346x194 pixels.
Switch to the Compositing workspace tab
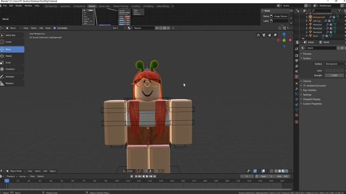coord(79,6)
